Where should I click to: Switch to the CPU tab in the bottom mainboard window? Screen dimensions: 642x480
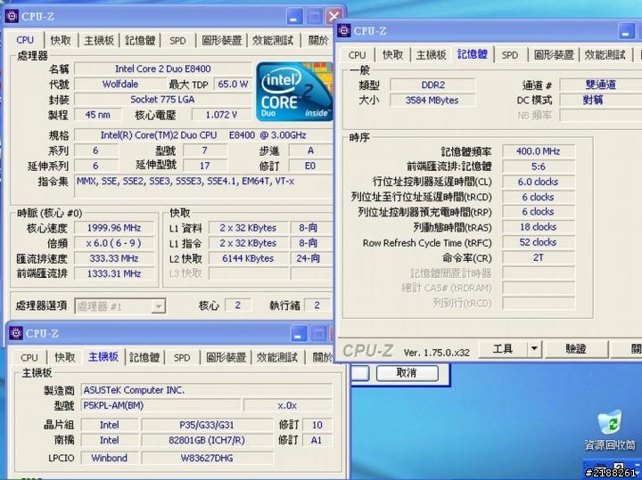tap(29, 357)
